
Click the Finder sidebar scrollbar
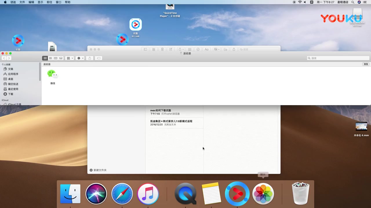coord(40,72)
